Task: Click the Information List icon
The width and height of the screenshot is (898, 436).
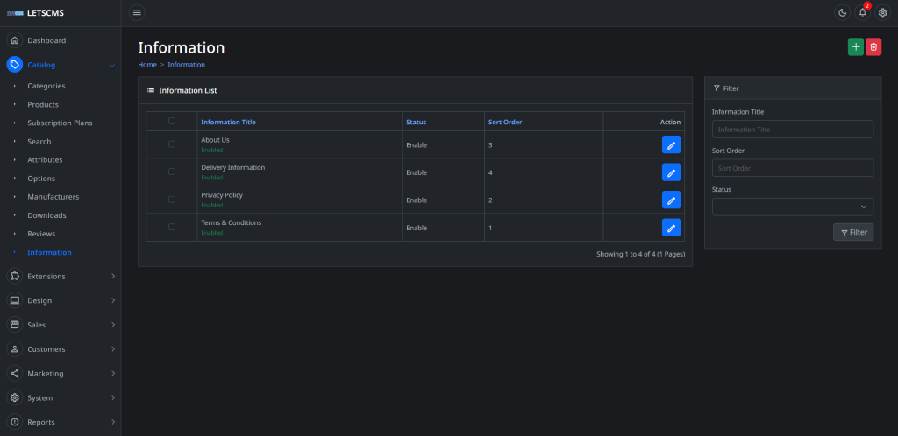Action: tap(151, 90)
